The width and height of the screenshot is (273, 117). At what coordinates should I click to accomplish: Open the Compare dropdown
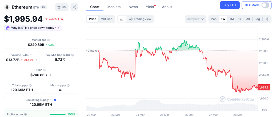click(195, 19)
